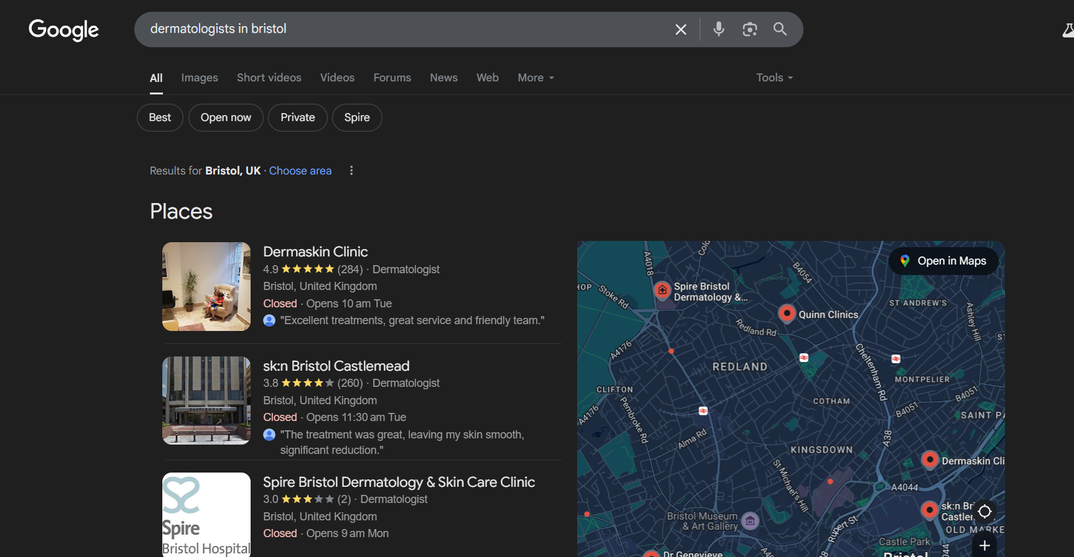The height and width of the screenshot is (557, 1074).
Task: Apply the Spire filter chip
Action: 357,117
